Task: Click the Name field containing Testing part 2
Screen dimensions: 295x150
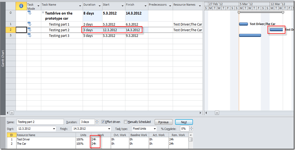Action: [40, 122]
